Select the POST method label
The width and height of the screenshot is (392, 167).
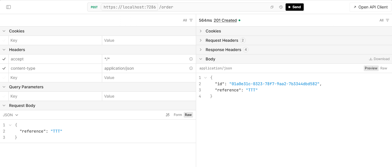pos(94,7)
